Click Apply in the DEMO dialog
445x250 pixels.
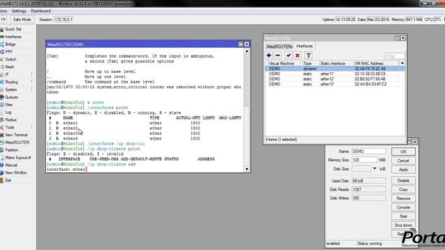tap(403, 169)
